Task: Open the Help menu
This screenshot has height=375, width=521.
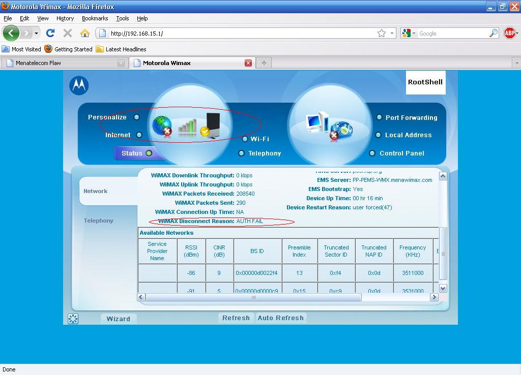Action: tap(142, 18)
